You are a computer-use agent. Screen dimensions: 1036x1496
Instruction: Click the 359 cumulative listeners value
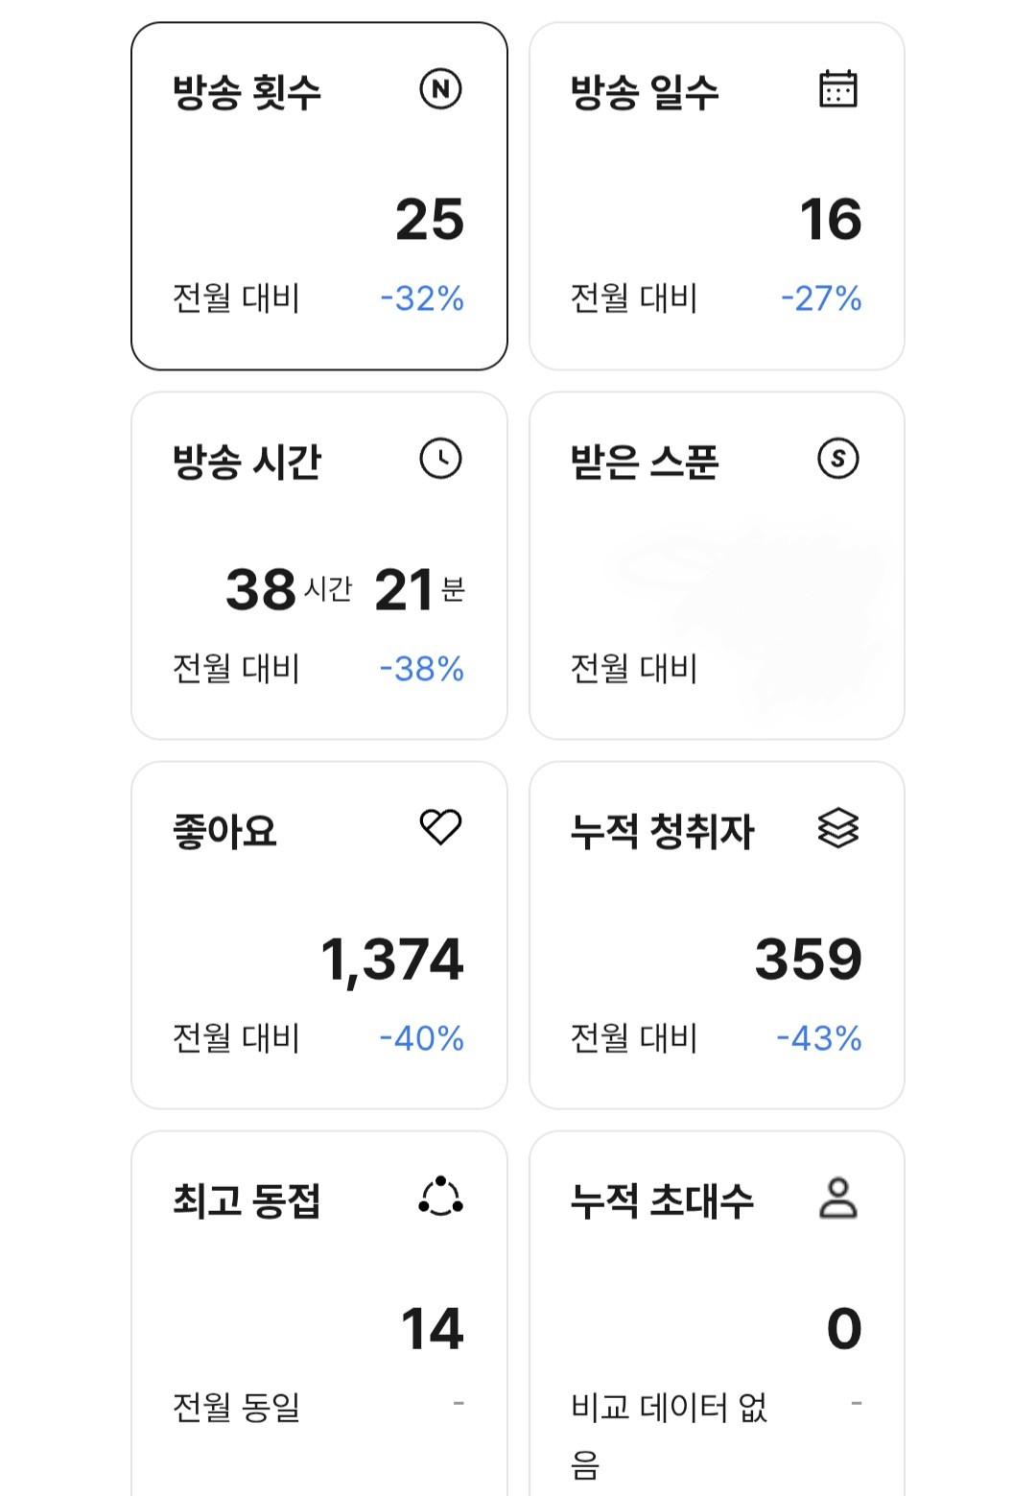click(x=808, y=959)
